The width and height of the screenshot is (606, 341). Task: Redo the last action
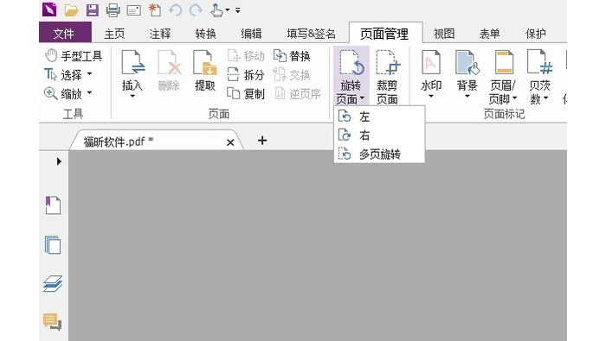click(x=196, y=10)
